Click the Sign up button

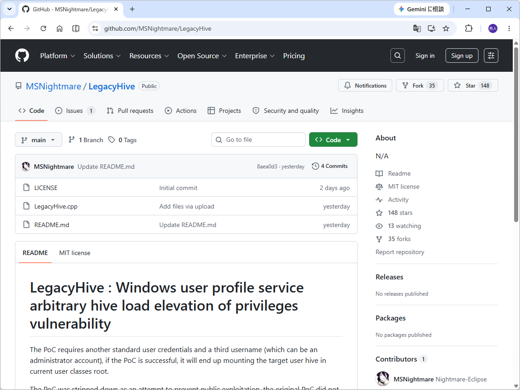tap(462, 56)
